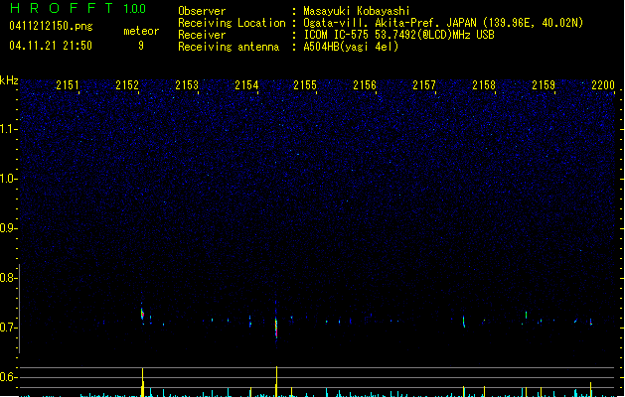Click the 1.0 kHz axis label

click(9, 179)
